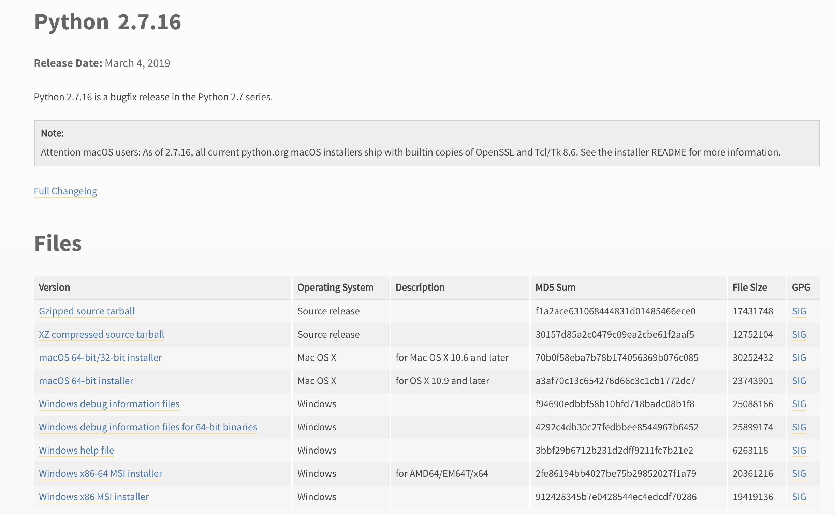Open SIG for XZ compressed tarball
Screen dimensions: 835x515
coord(799,334)
